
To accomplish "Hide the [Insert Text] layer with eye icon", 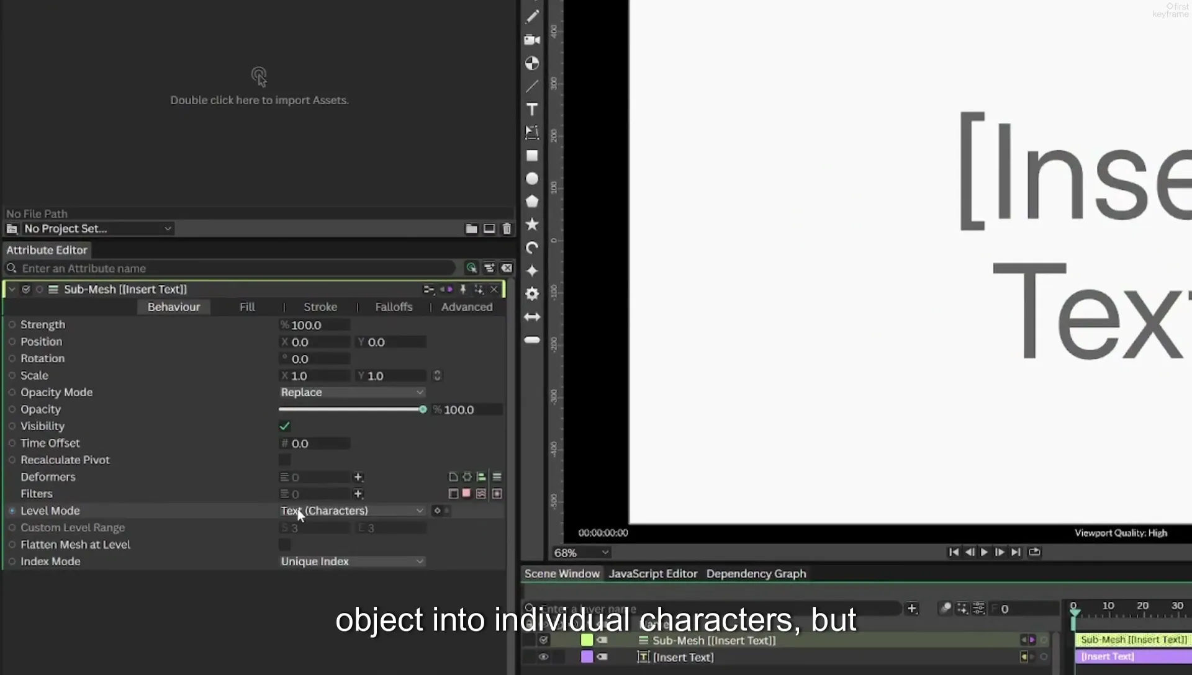I will pyautogui.click(x=543, y=657).
